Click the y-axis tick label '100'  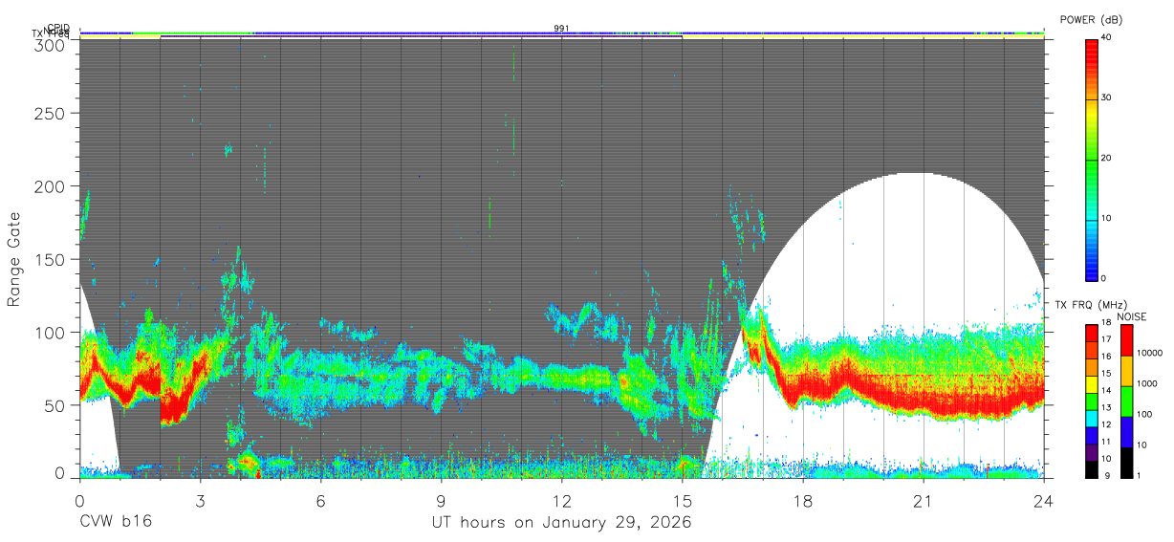(x=51, y=332)
